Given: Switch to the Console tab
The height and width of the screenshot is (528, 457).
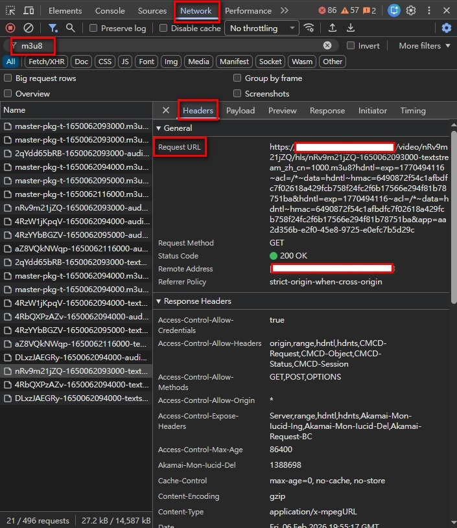Looking at the screenshot, I should pyautogui.click(x=110, y=11).
